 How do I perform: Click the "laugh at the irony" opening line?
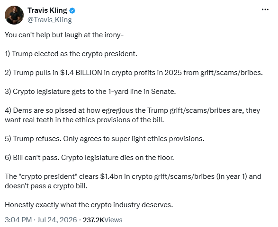coord(64,35)
